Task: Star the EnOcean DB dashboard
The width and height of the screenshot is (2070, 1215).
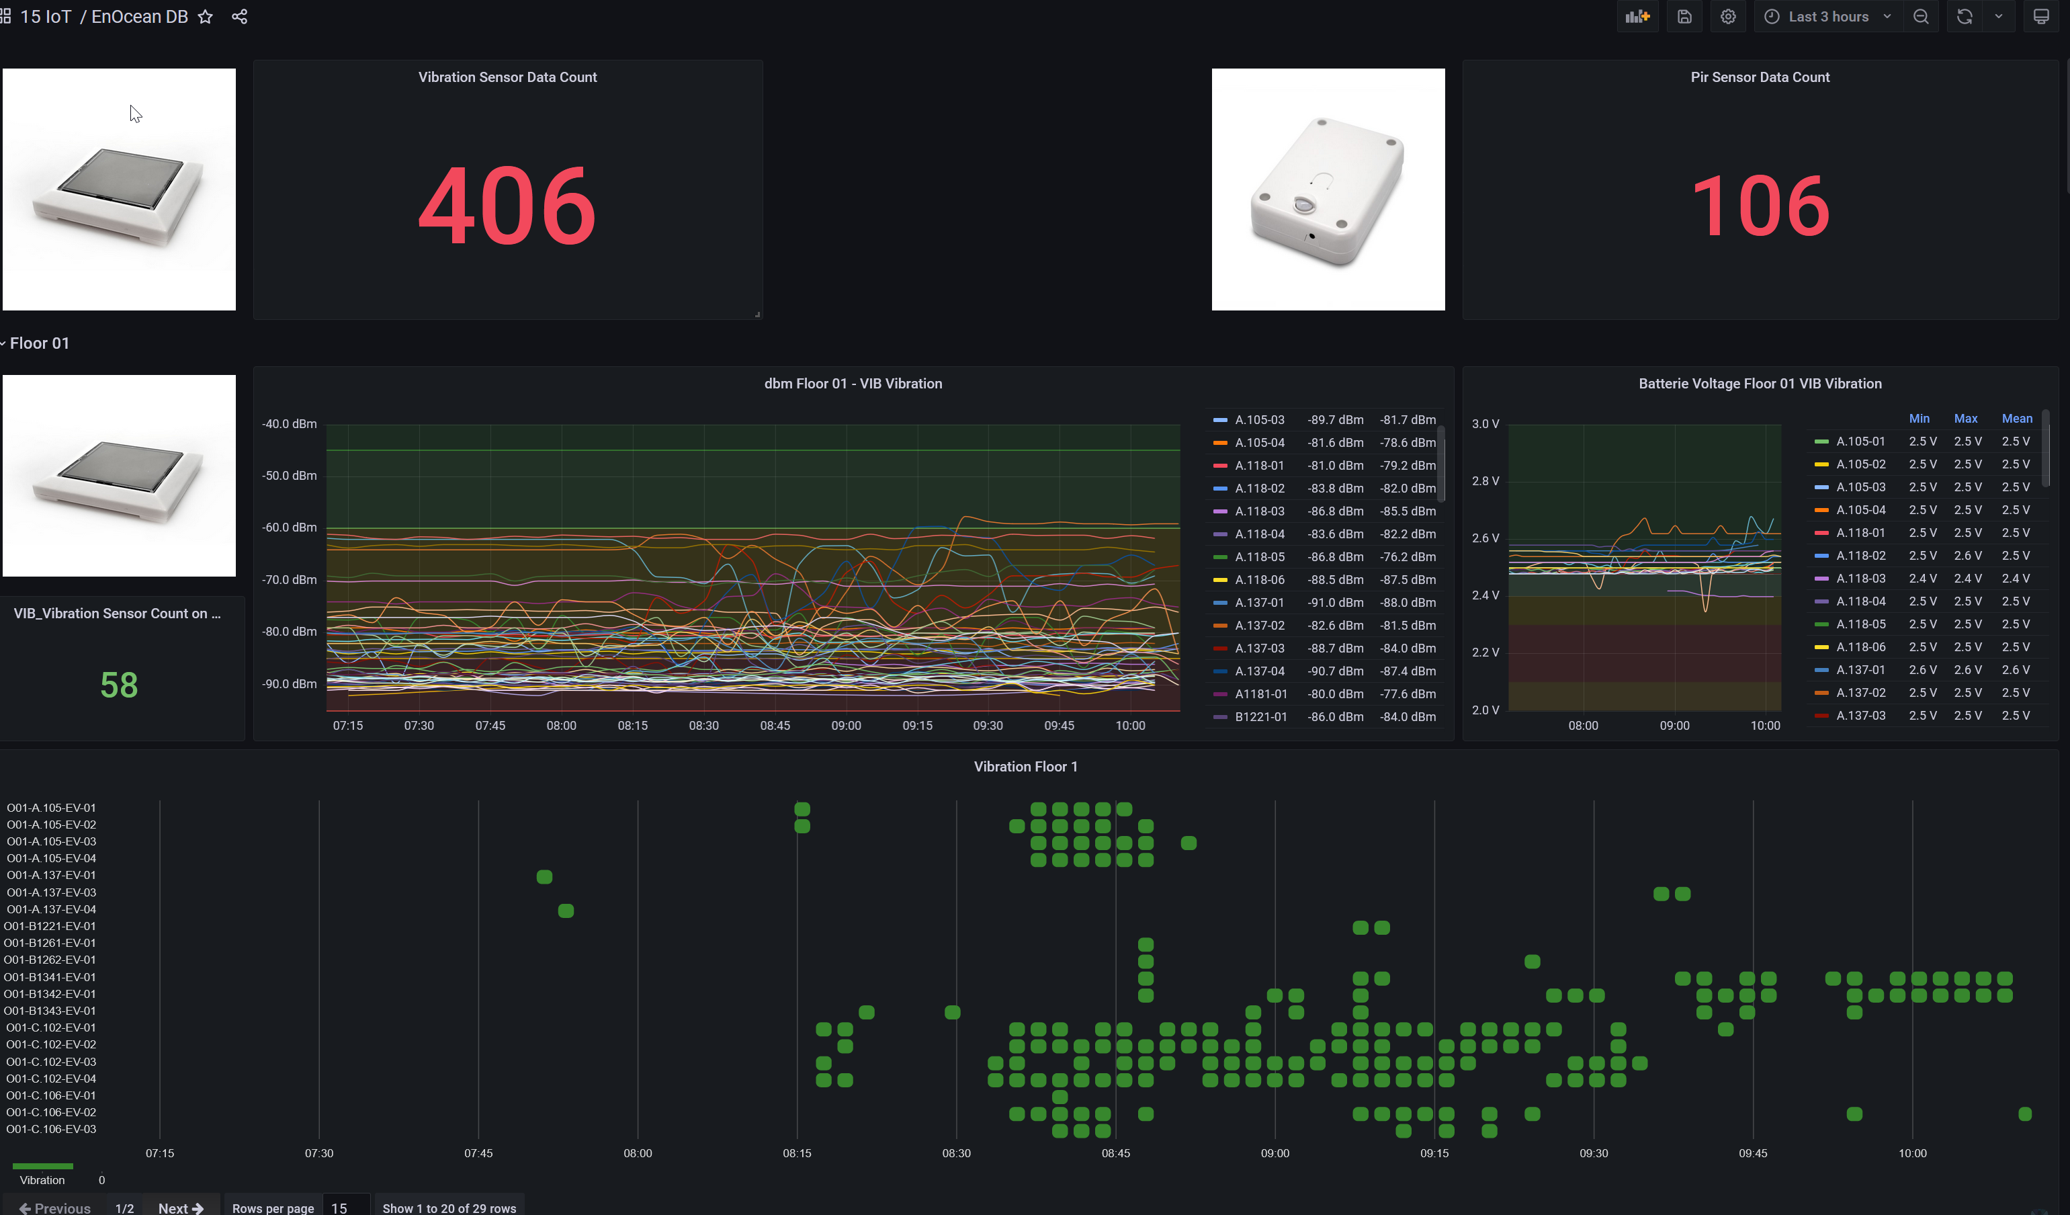Action: click(x=204, y=16)
